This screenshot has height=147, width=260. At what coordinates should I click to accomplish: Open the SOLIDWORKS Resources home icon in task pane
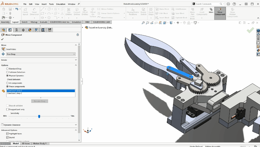(258, 35)
